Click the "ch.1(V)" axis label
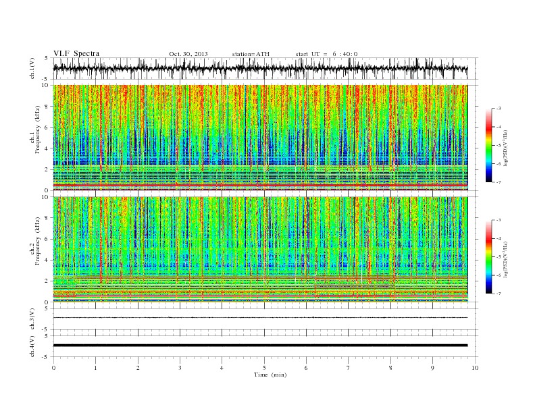The image size is (535, 413). pos(32,68)
